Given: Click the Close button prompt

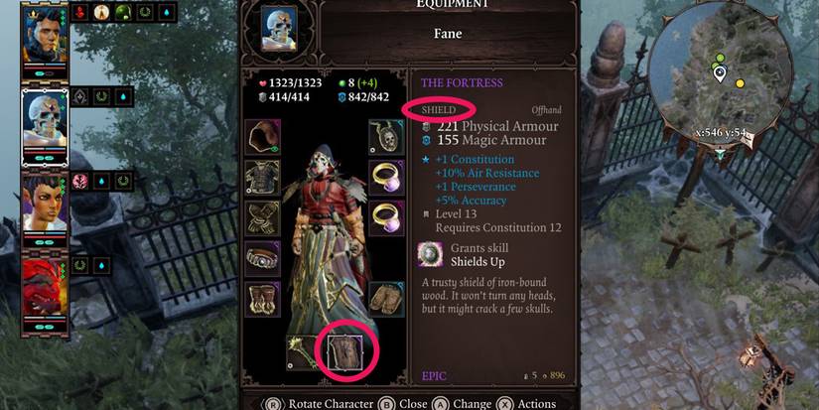Looking at the screenshot, I should tap(403, 404).
